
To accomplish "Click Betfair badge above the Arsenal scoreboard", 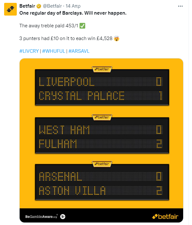I will point(101,164).
